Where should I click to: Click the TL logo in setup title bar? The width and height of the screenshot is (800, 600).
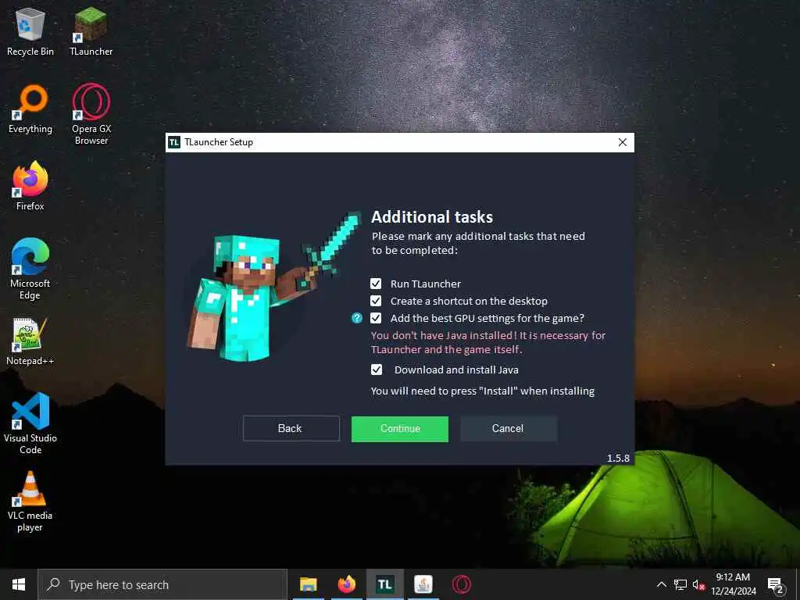pyautogui.click(x=174, y=142)
